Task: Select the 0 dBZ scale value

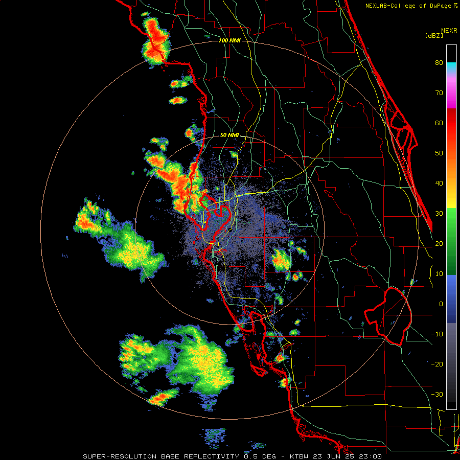Action: [441, 304]
